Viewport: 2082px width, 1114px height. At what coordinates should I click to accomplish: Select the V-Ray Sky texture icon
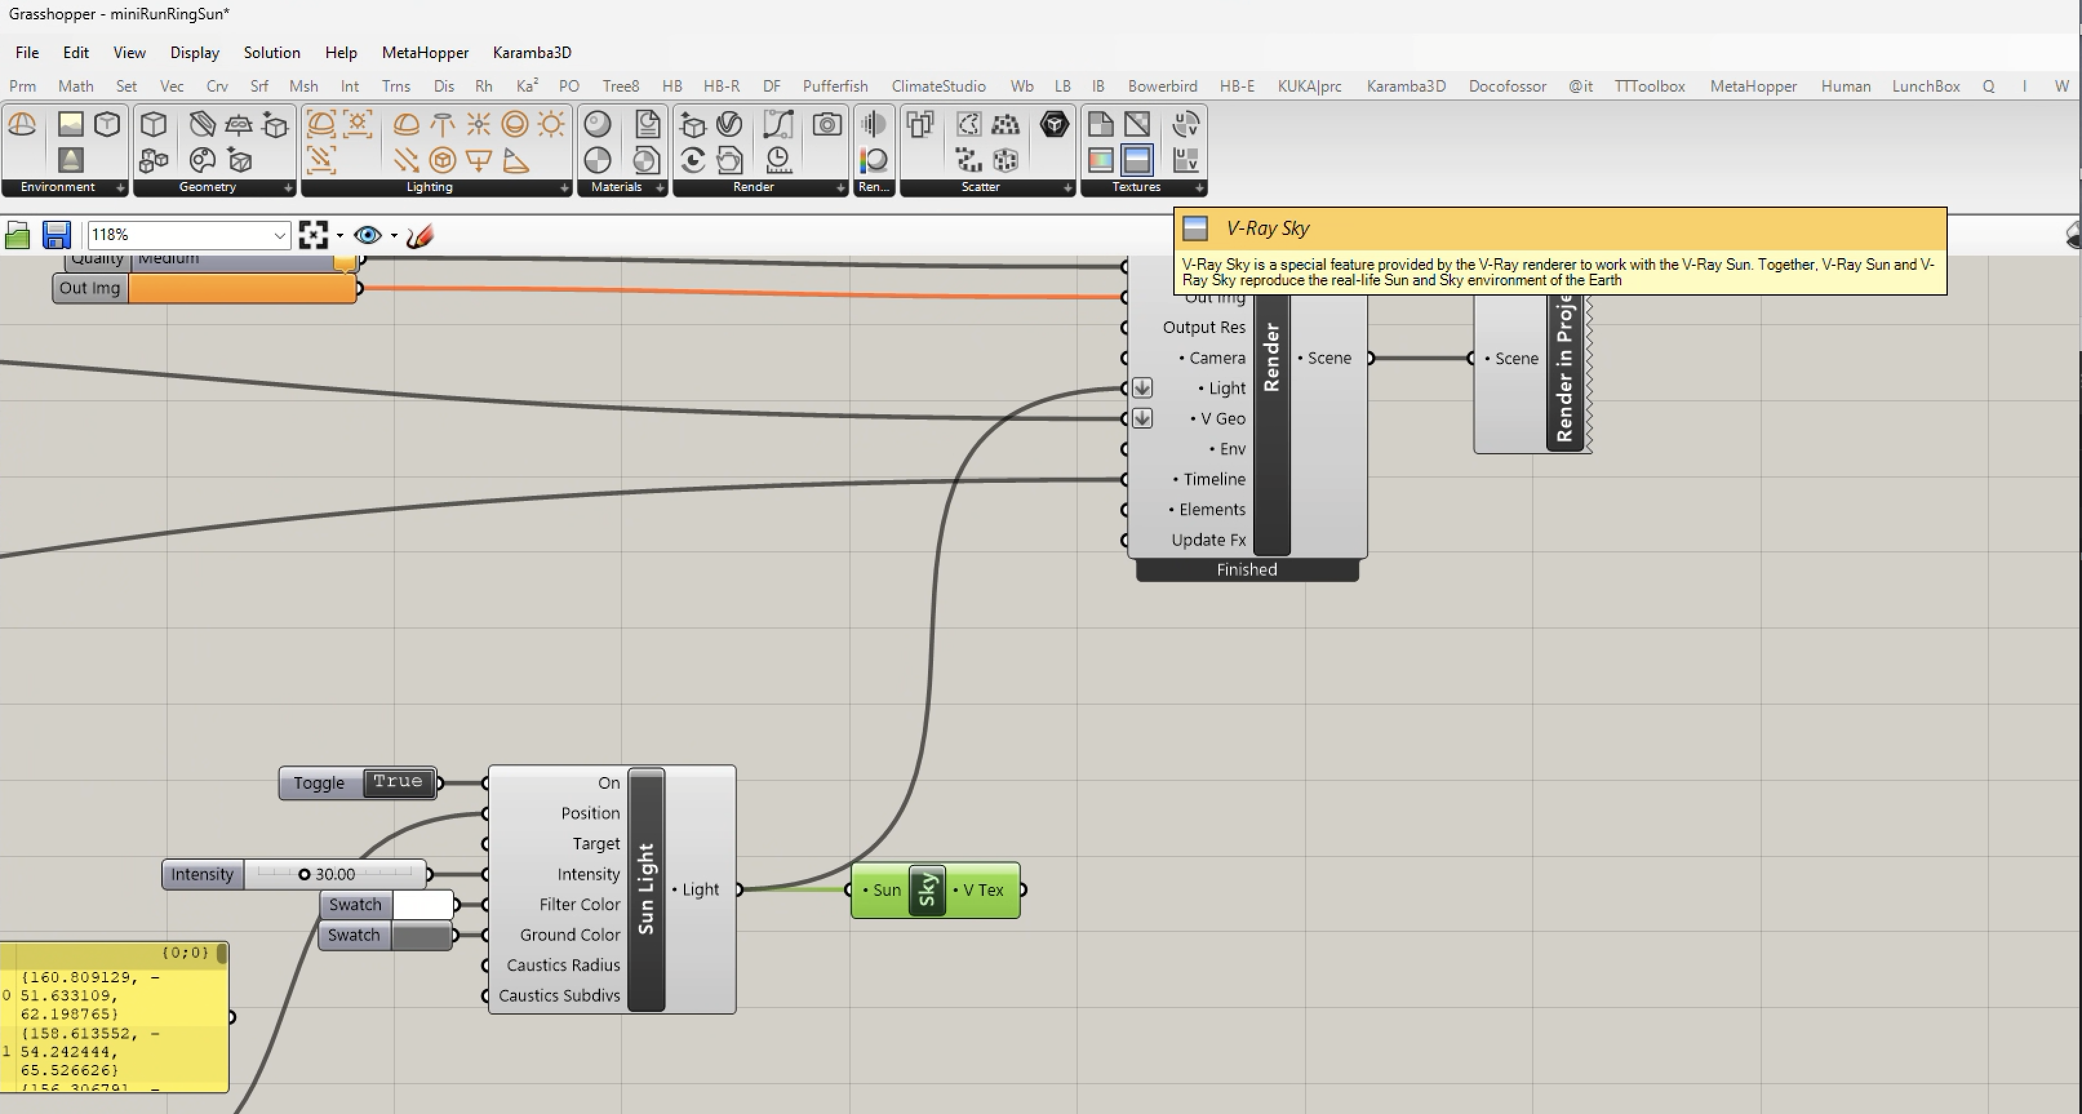click(1137, 159)
